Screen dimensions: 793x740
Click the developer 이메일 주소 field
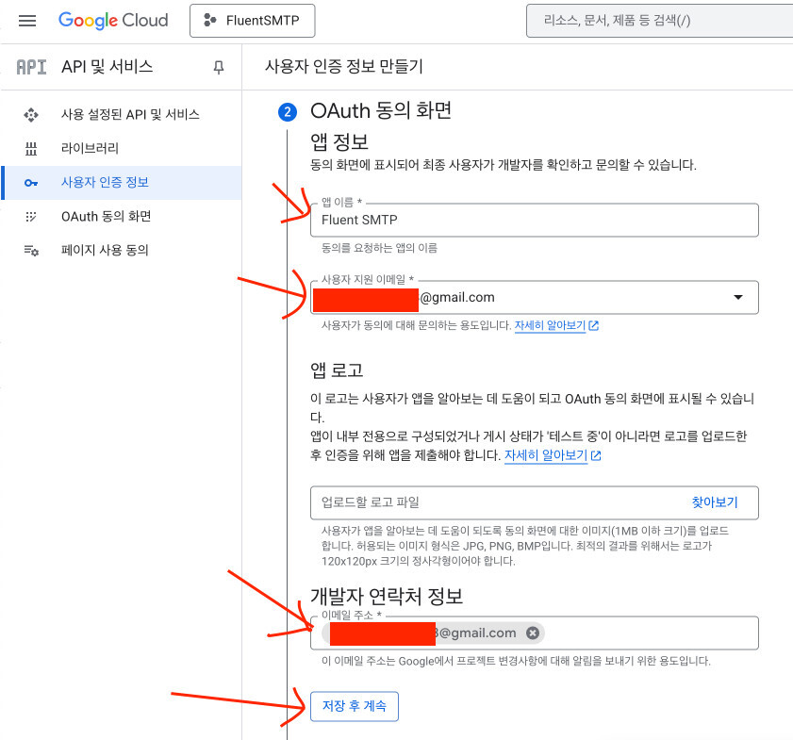click(534, 633)
